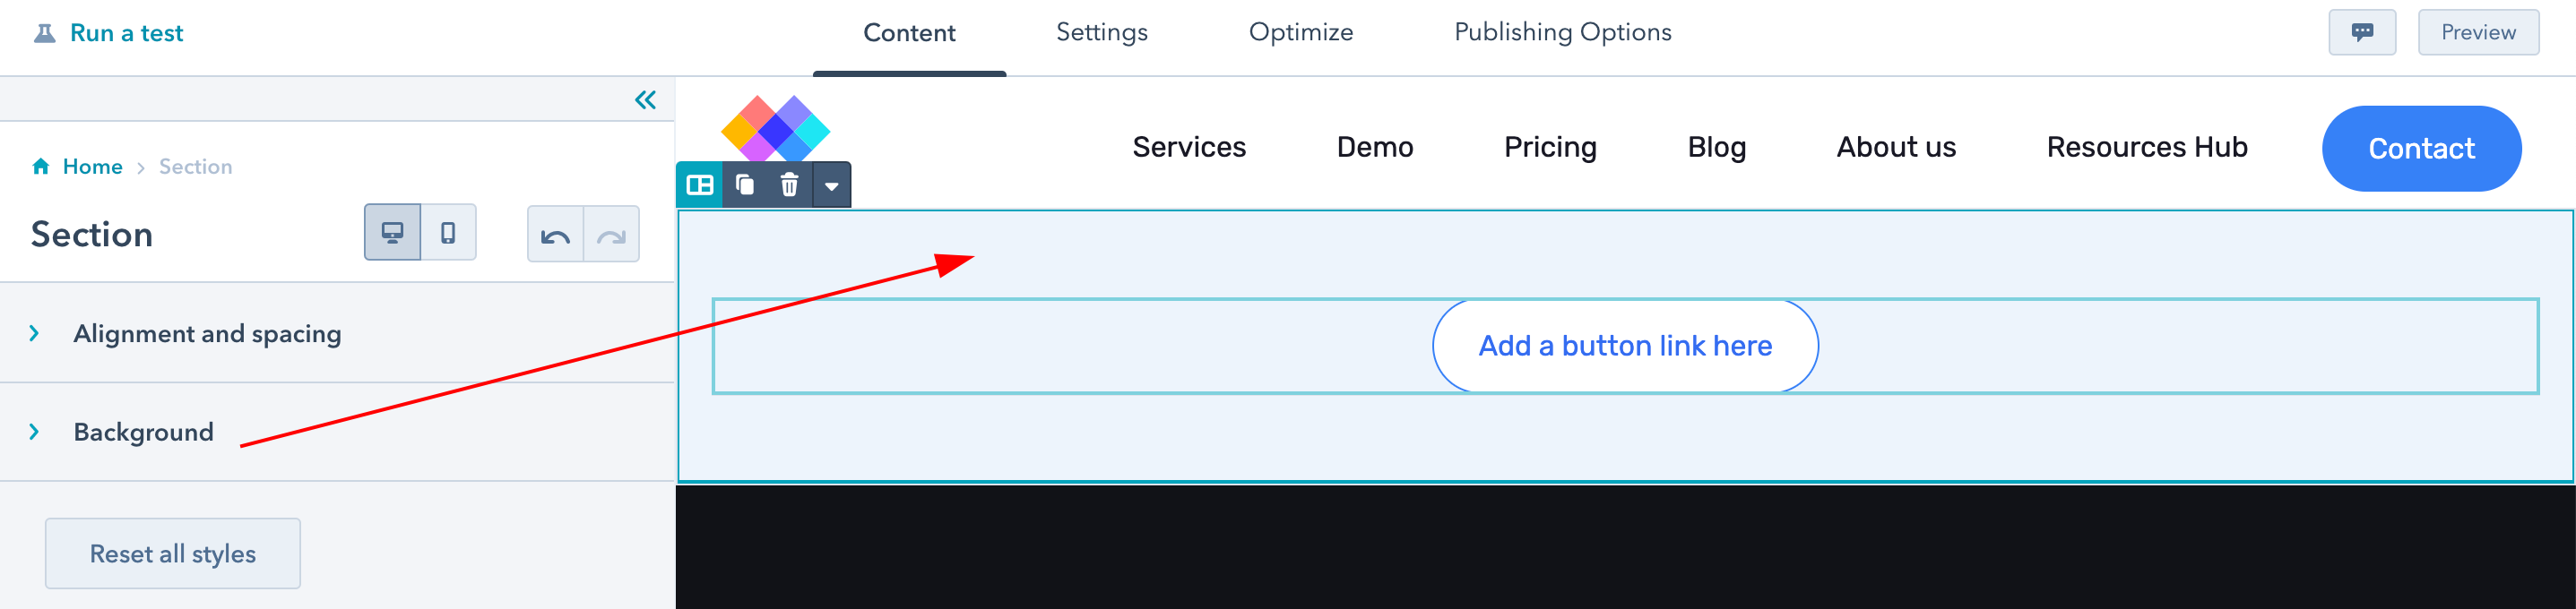This screenshot has height=609, width=2576.
Task: Switch to mobile view toggle
Action: pos(448,233)
